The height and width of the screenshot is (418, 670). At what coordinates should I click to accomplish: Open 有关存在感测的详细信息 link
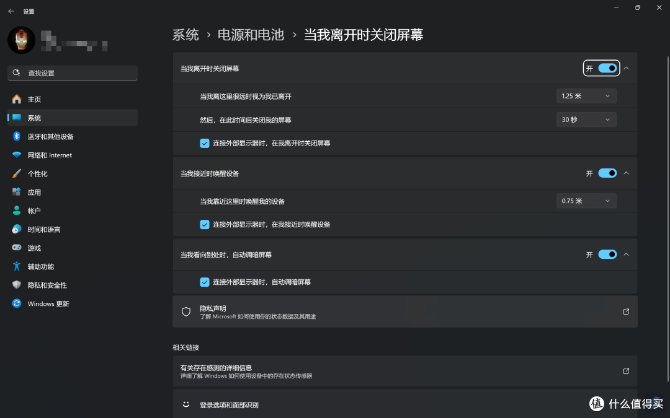pos(405,371)
